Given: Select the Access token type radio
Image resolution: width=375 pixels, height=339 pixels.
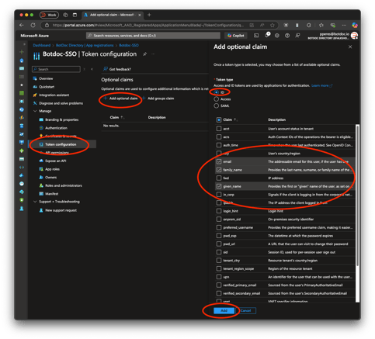Looking at the screenshot, I should [x=217, y=99].
